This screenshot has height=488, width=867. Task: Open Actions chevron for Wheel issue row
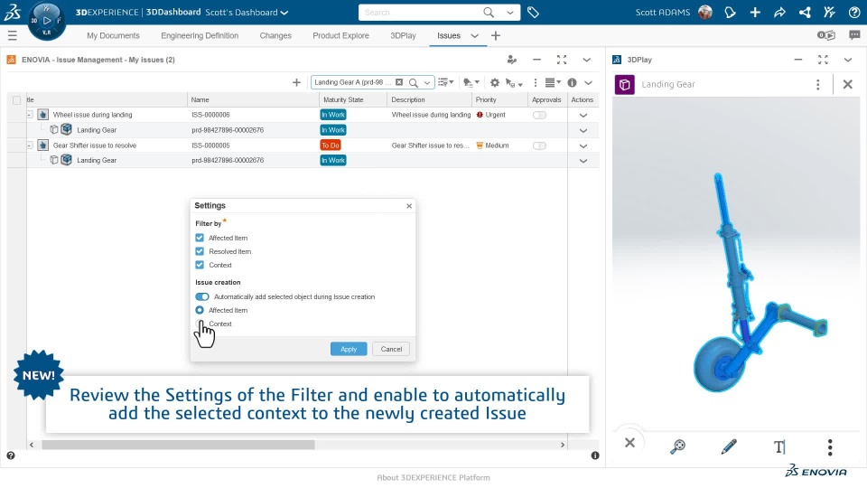[583, 115]
